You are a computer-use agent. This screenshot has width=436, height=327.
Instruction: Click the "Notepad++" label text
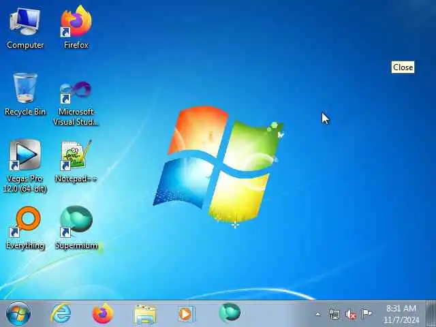click(x=76, y=178)
